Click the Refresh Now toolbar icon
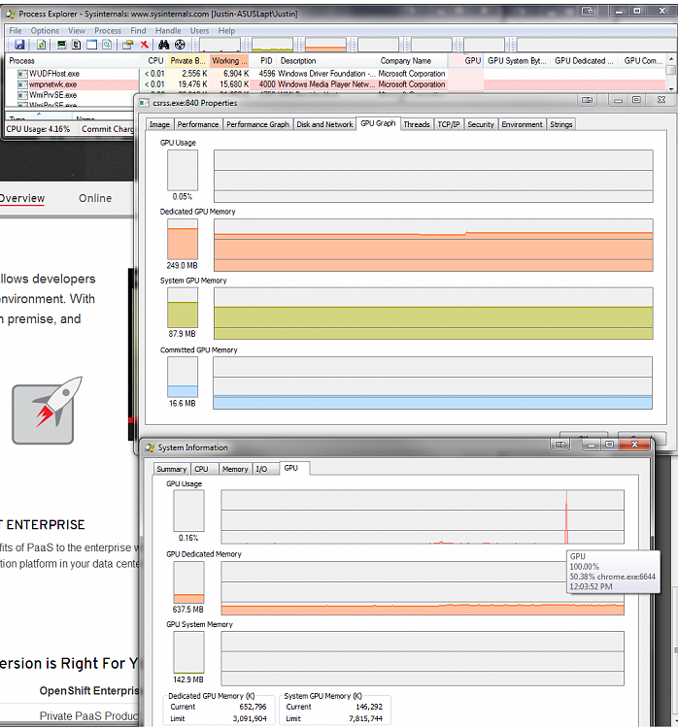 click(x=42, y=44)
